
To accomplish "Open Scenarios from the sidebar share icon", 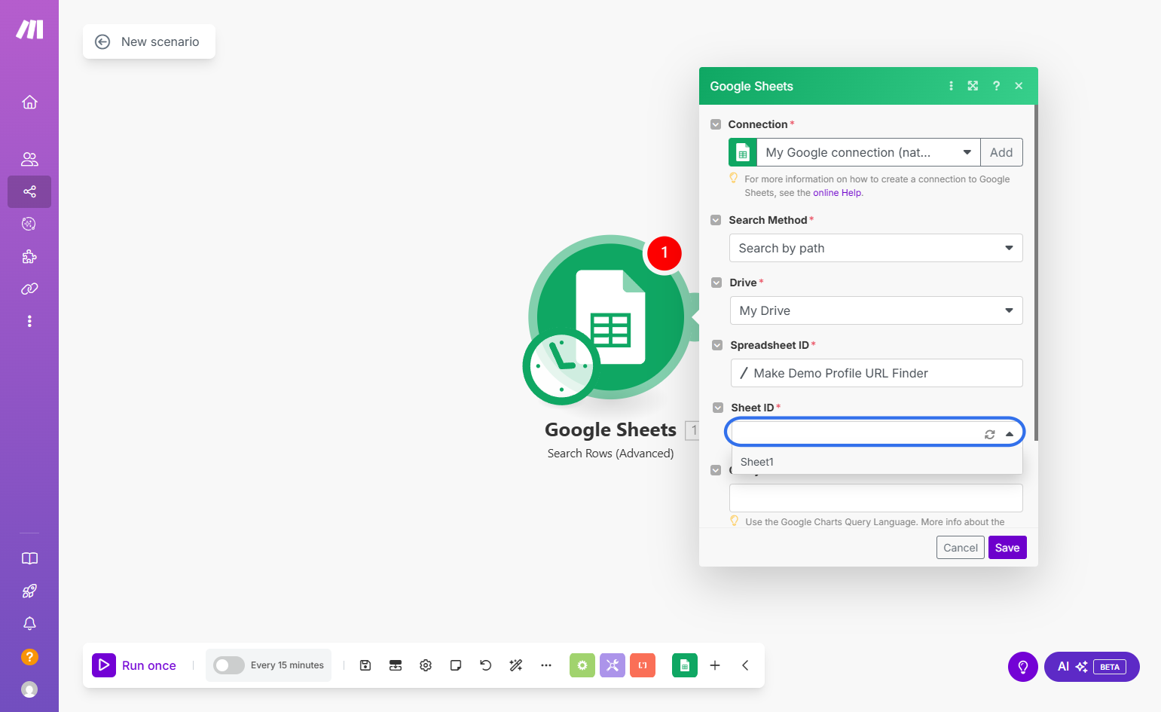I will tap(29, 191).
